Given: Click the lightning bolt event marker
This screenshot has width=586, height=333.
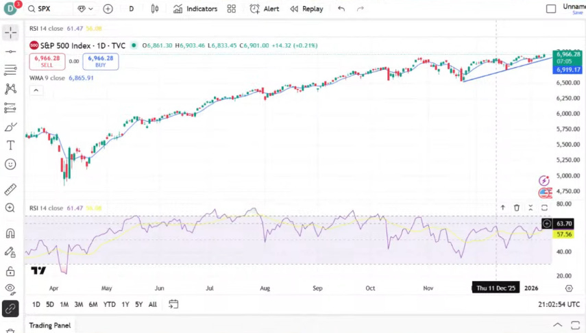Looking at the screenshot, I should (x=544, y=181).
